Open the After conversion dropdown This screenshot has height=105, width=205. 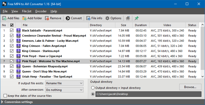64,90
